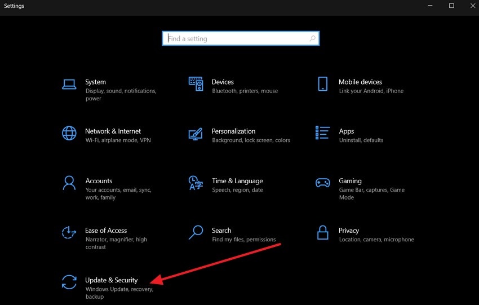This screenshot has height=305, width=479.
Task: Minimize the Settings window
Action: click(x=430, y=6)
